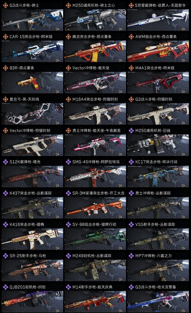191x313 pixels.
Task: Select the KC17突击步枪-碎冰行动 skin image
Action: coord(158,176)
